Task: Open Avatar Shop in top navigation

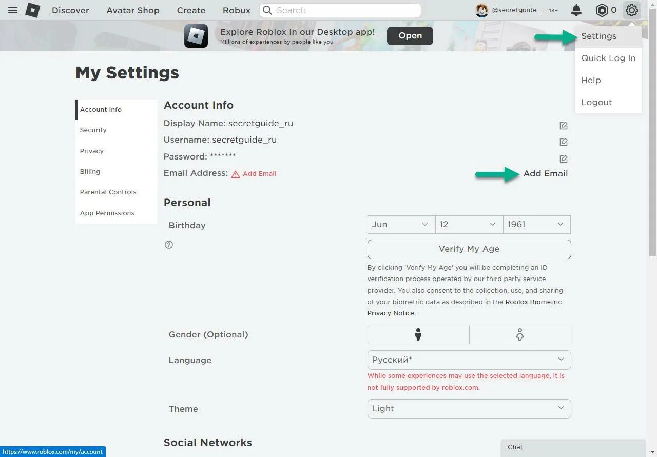Action: click(x=133, y=10)
